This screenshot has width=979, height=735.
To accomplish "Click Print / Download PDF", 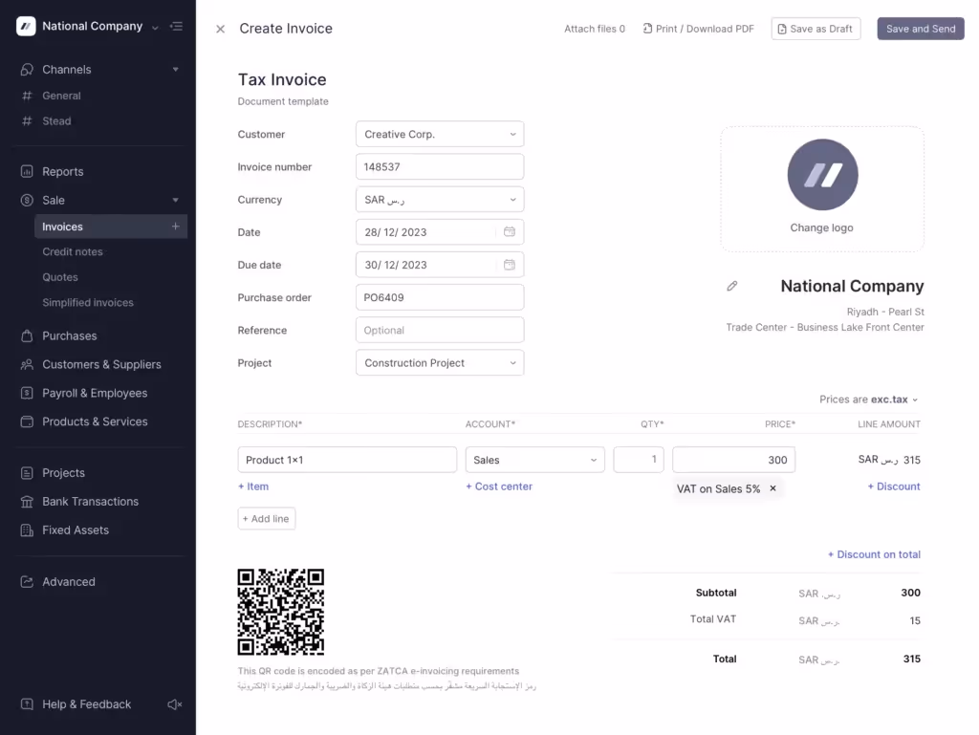I will tap(699, 29).
